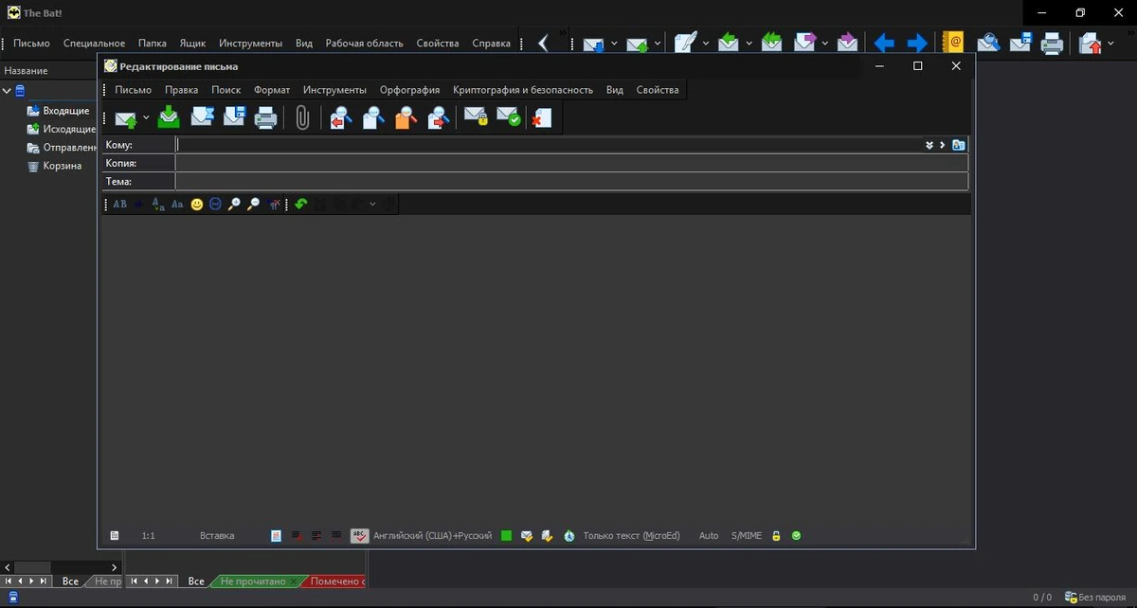The image size is (1137, 608).
Task: Open the Папка menu in The Bat! main window
Action: point(153,43)
